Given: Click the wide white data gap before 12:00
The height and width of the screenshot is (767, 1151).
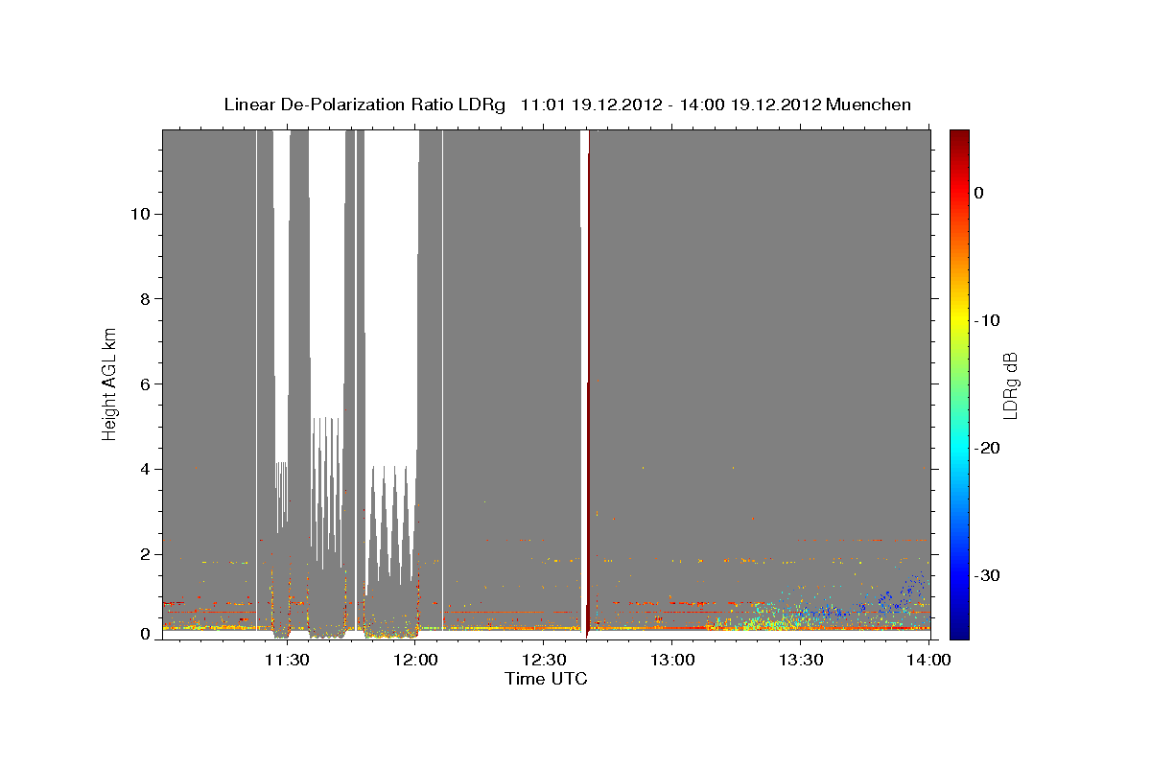Looking at the screenshot, I should (393, 297).
